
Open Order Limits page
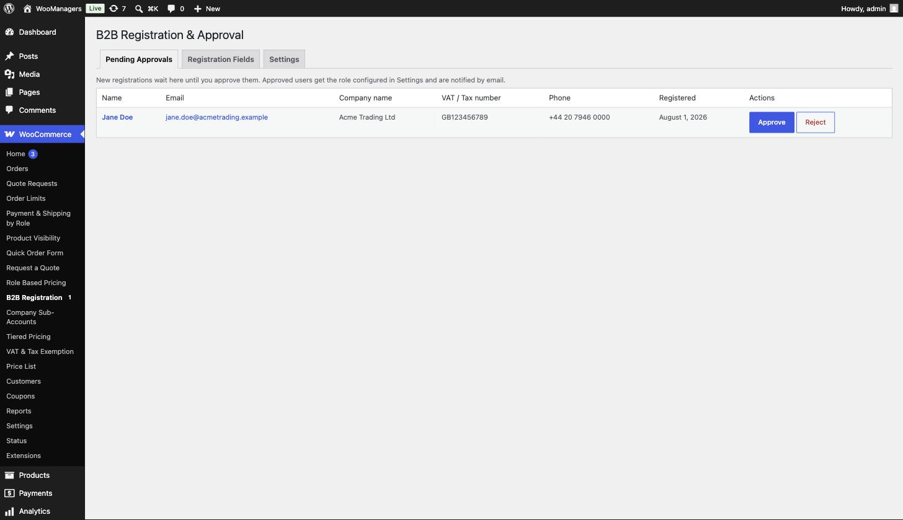coord(26,198)
